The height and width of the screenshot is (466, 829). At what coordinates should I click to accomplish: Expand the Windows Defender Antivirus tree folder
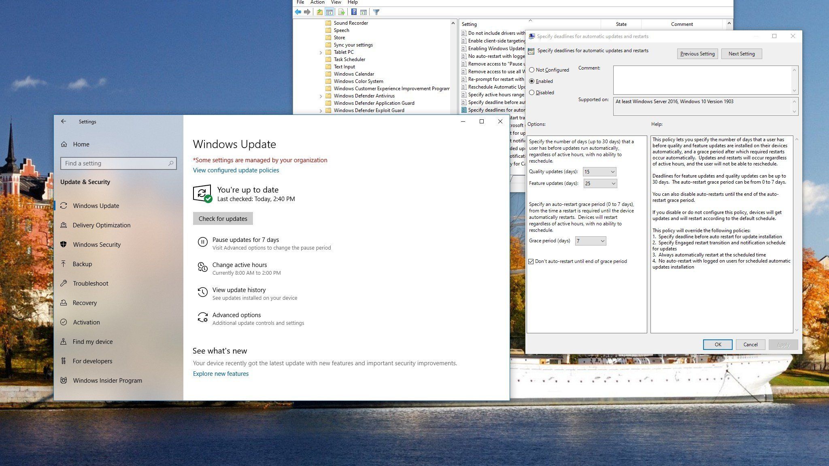coord(321,96)
